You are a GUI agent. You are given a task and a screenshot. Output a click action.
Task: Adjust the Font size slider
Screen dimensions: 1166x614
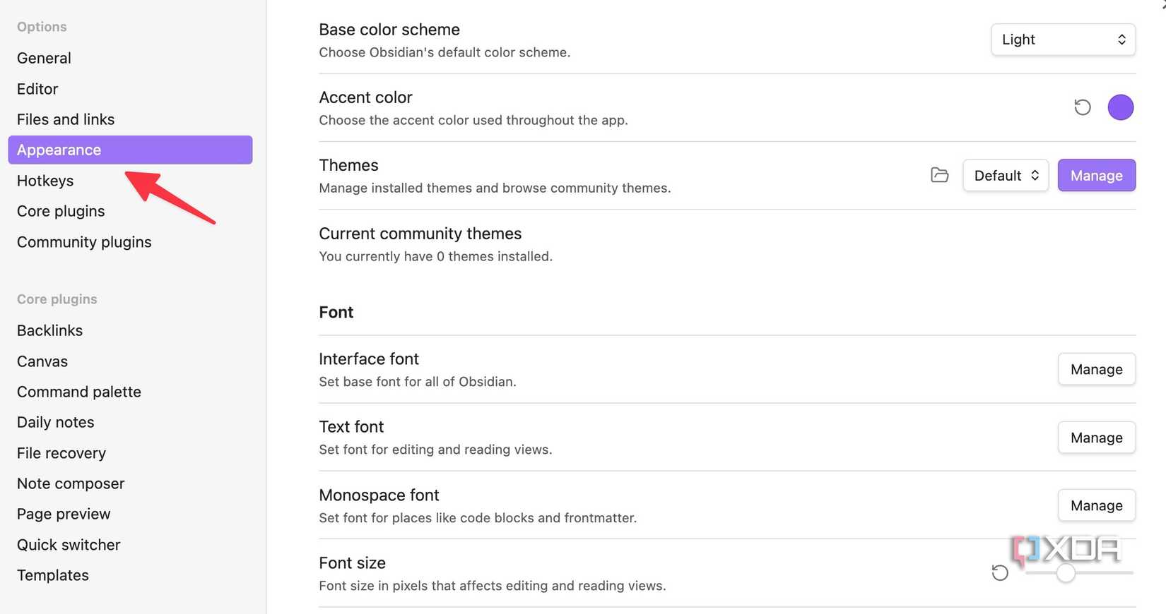click(1066, 573)
